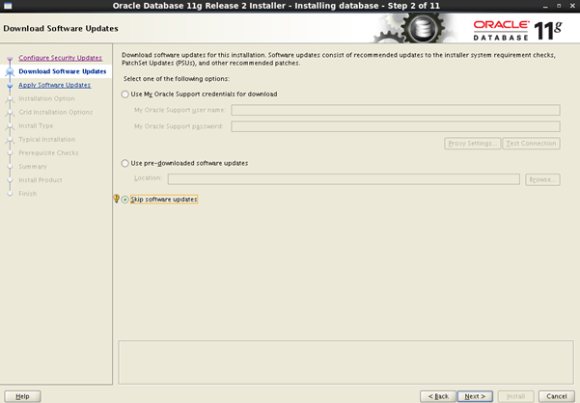Click the My Oracle Support password field
Viewport: 580px width, 403px height.
point(396,126)
